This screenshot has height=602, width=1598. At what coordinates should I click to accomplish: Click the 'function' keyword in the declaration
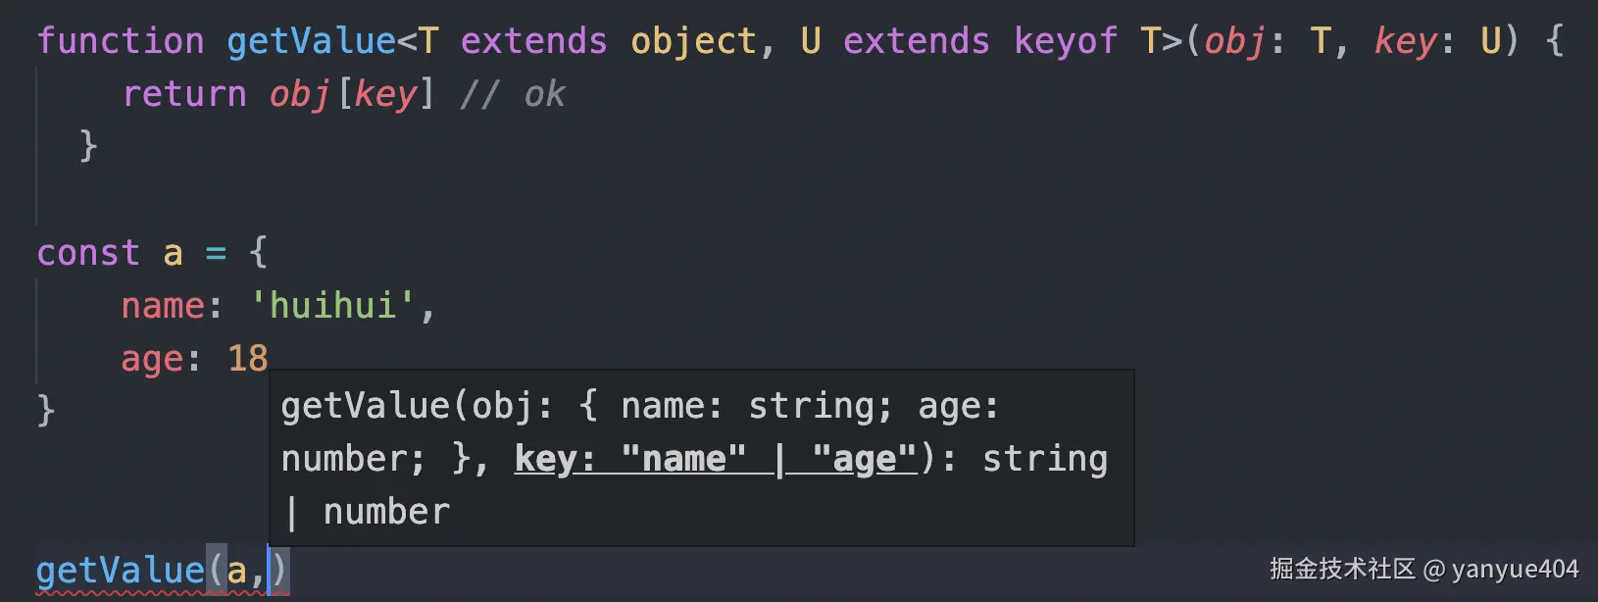[x=121, y=41]
